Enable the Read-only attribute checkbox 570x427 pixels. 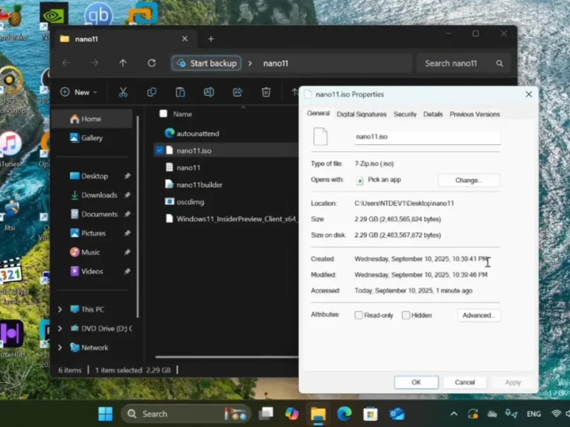[359, 315]
